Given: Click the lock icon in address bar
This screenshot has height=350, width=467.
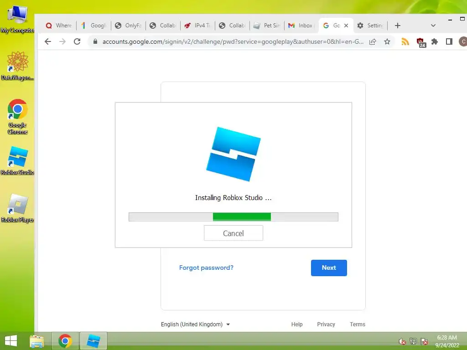Looking at the screenshot, I should pyautogui.click(x=95, y=41).
